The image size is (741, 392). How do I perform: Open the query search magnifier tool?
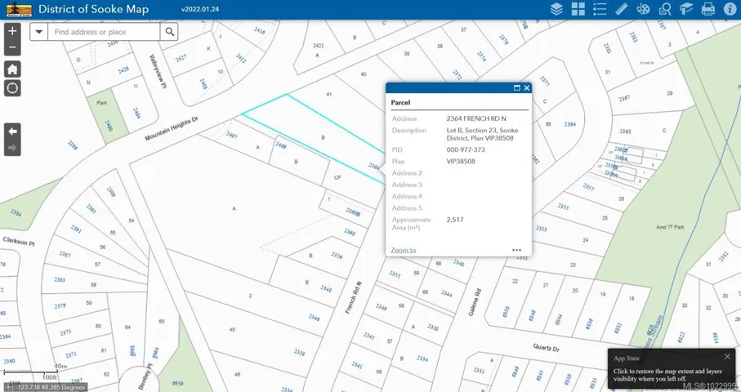point(665,10)
